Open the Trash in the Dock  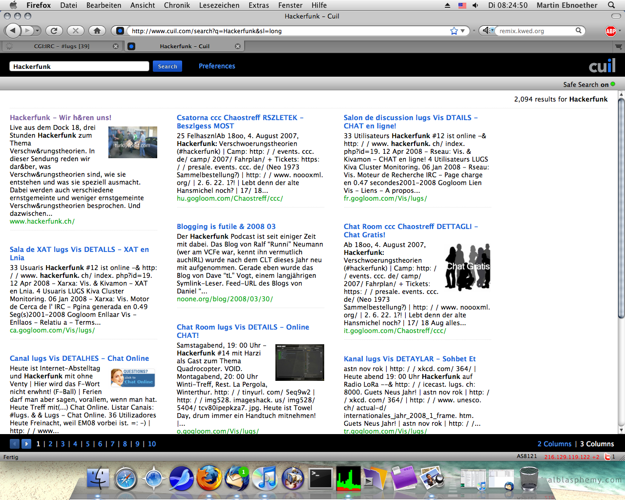(x=529, y=478)
